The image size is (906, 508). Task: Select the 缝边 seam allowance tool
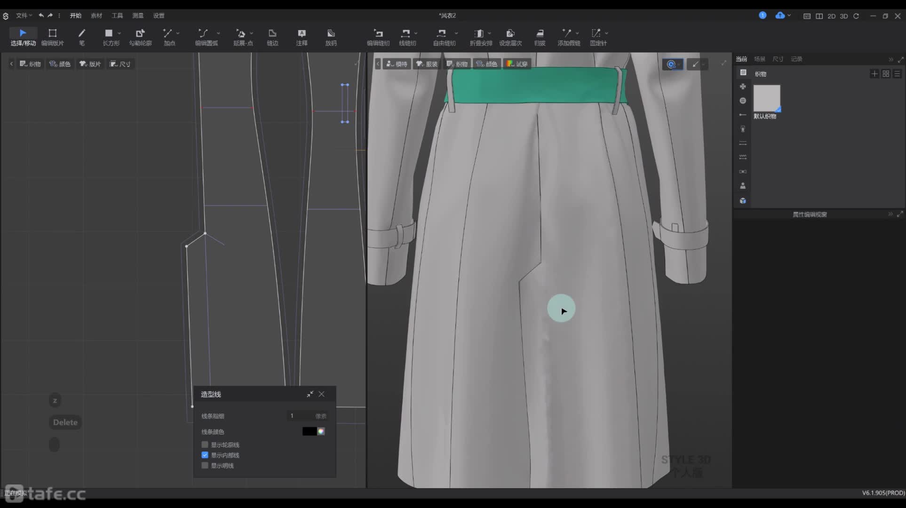click(272, 37)
